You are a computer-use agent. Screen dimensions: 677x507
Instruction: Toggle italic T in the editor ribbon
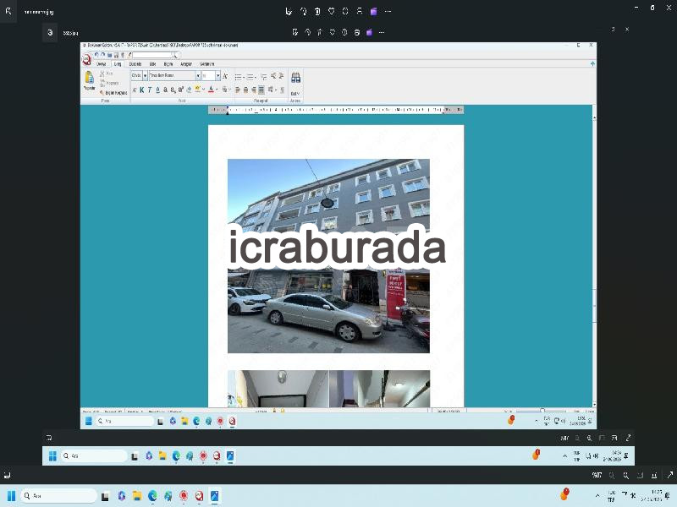tap(150, 90)
